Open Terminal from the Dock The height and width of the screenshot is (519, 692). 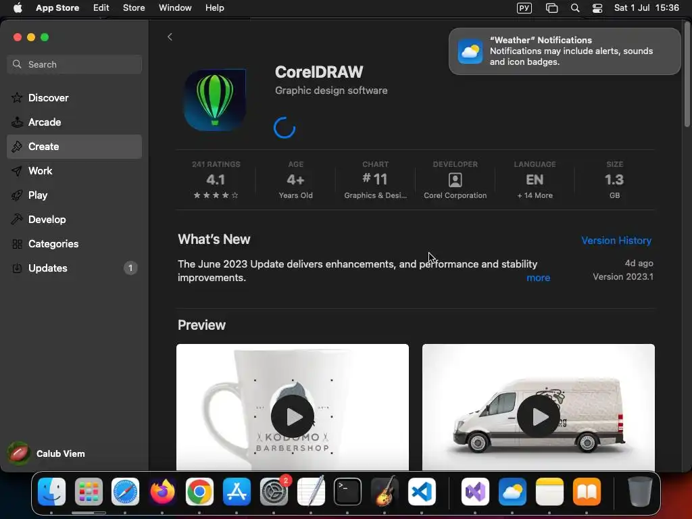click(348, 492)
